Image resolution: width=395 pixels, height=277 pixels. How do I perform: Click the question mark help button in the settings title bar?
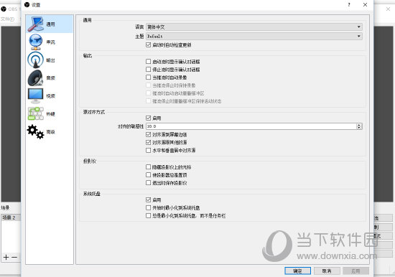click(349, 4)
